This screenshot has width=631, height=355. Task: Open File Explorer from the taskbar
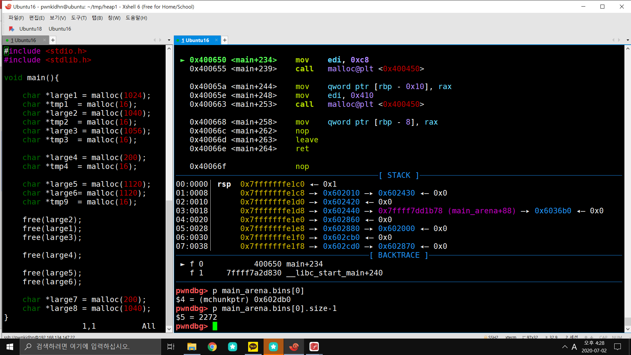pos(192,346)
